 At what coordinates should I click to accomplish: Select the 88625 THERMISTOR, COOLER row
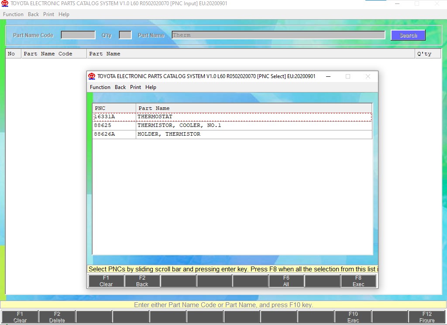[x=231, y=126]
